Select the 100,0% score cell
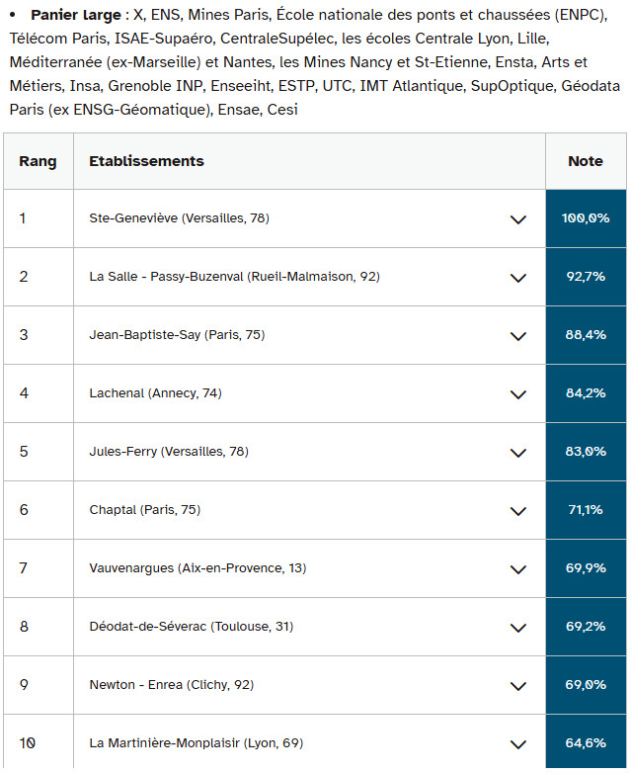Image resolution: width=631 pixels, height=774 pixels. click(x=586, y=218)
